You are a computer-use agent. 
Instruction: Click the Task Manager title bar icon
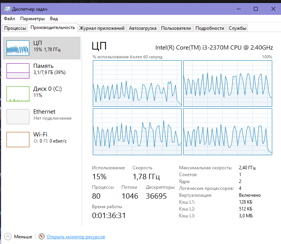[x=7, y=9]
